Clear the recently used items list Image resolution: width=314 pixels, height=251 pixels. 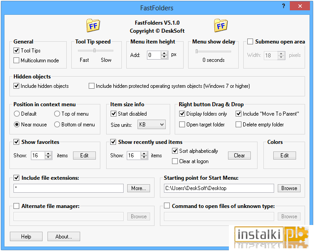pos(239,156)
